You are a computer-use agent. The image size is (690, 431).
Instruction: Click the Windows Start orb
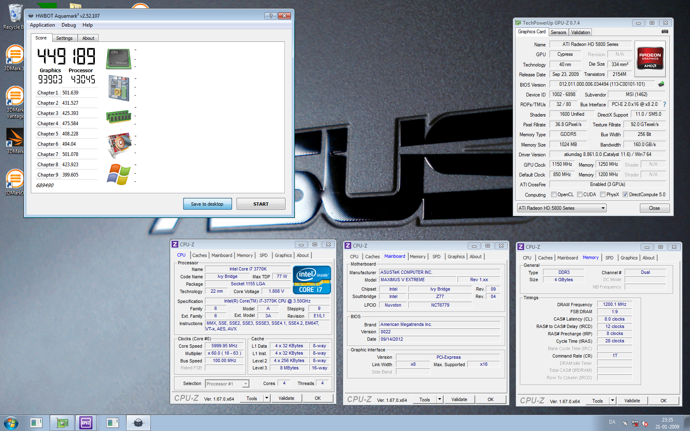pos(11,423)
